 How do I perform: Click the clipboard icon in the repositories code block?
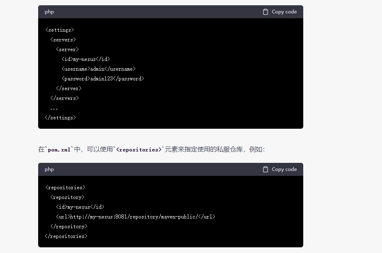[265, 169]
